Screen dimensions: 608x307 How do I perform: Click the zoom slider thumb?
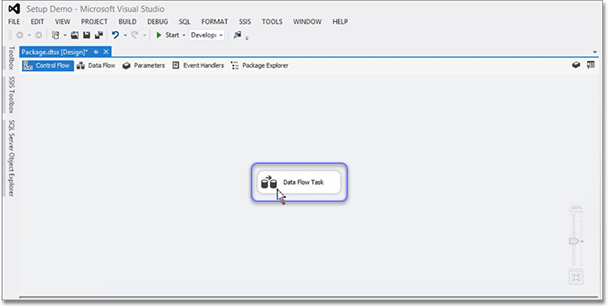point(574,241)
